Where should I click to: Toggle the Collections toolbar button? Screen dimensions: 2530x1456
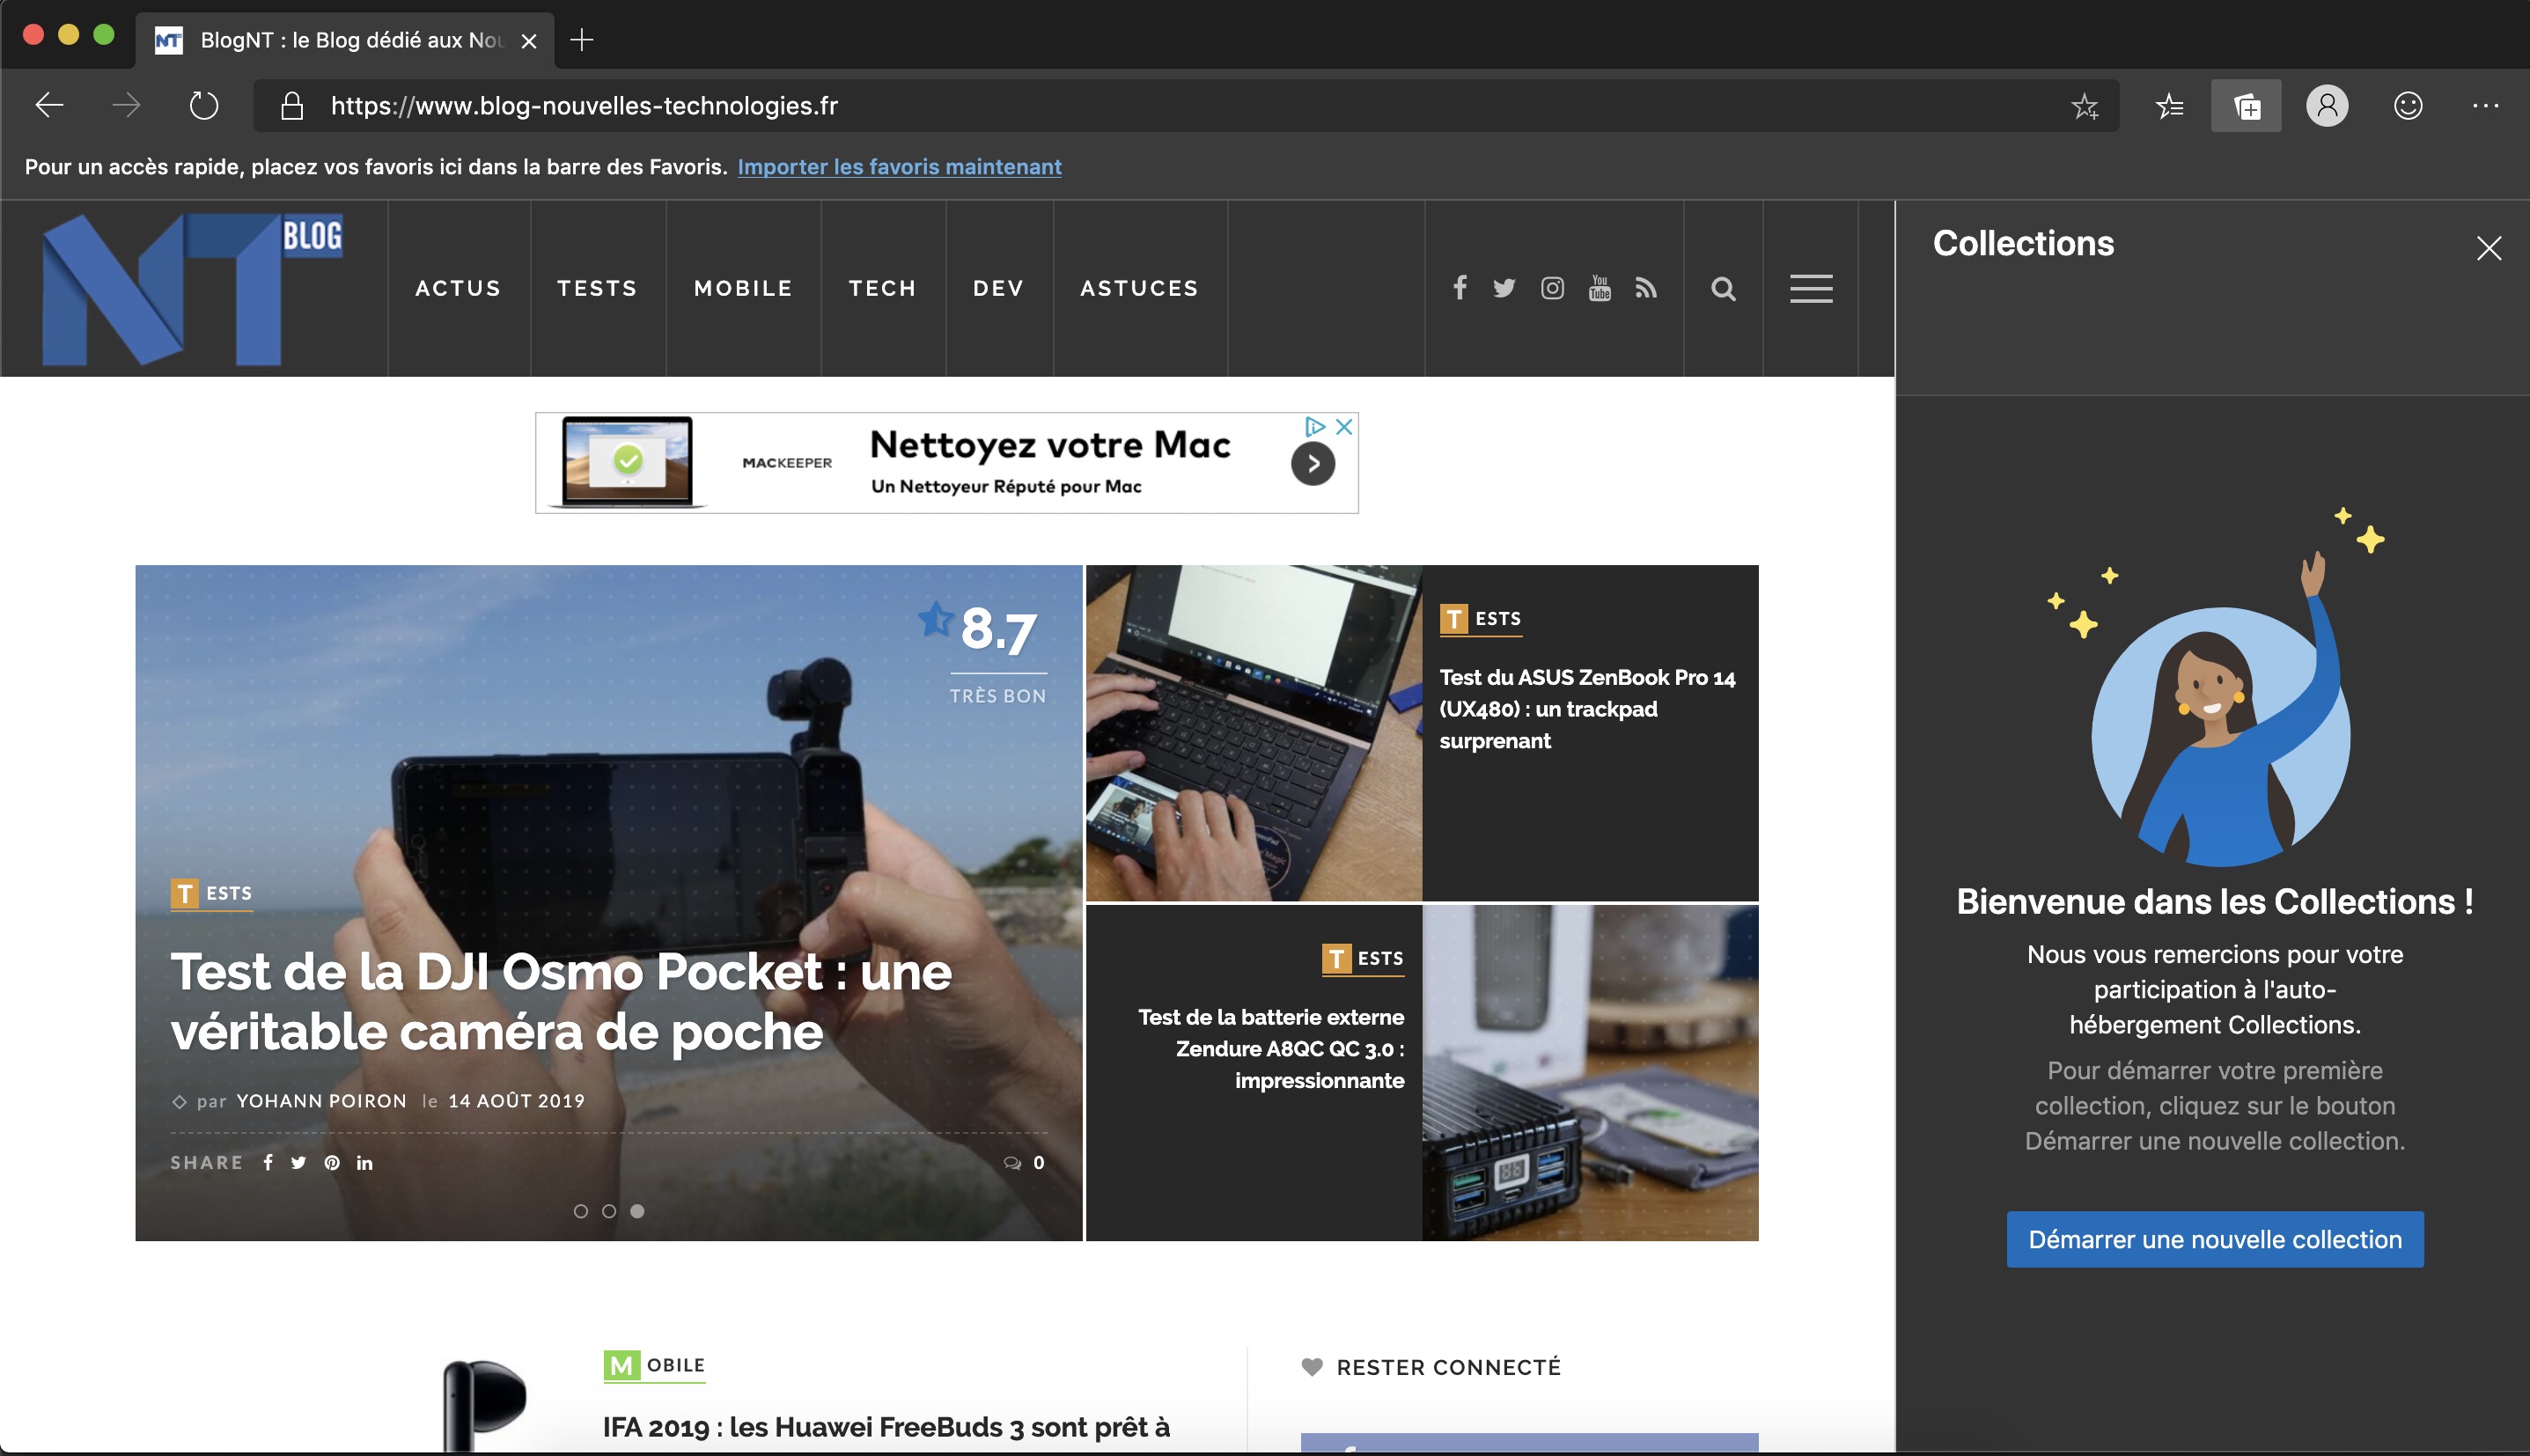point(2246,106)
